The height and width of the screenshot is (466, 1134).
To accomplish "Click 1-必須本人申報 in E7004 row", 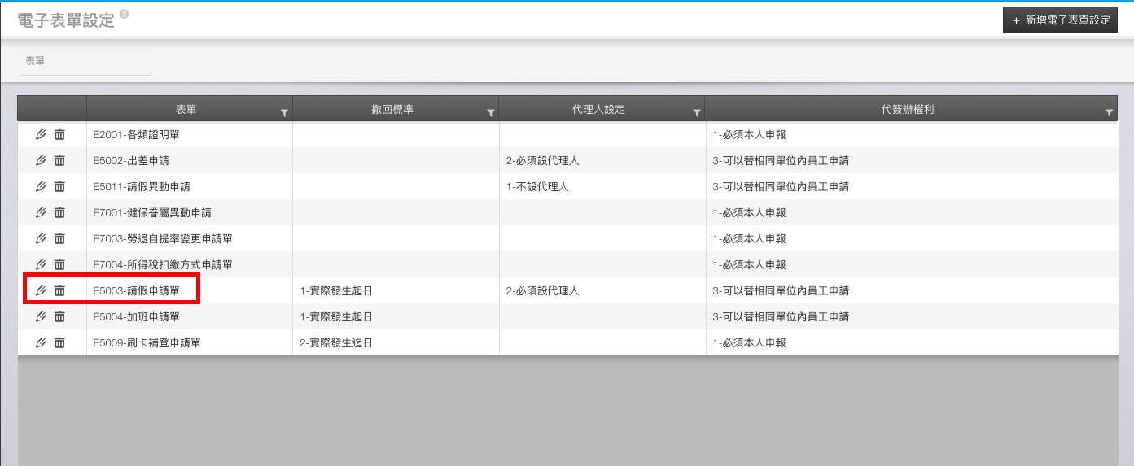I will click(x=749, y=264).
